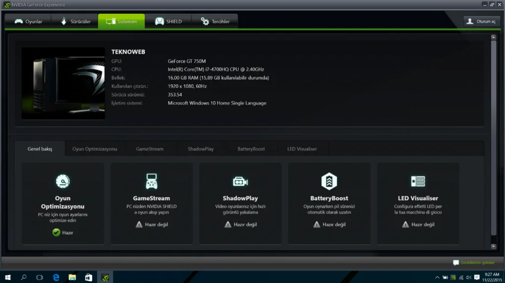Viewport: 505px width, 283px height.
Task: Open the Tercihler tab
Action: point(215,22)
